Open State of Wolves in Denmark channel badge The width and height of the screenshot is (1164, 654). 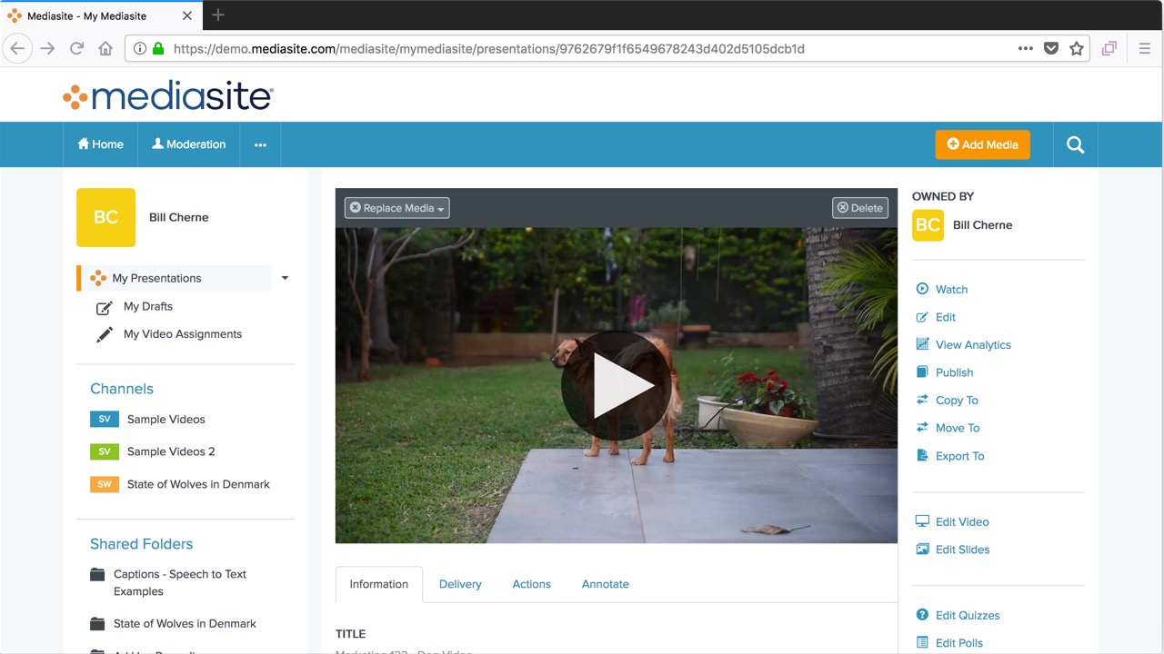(x=105, y=484)
